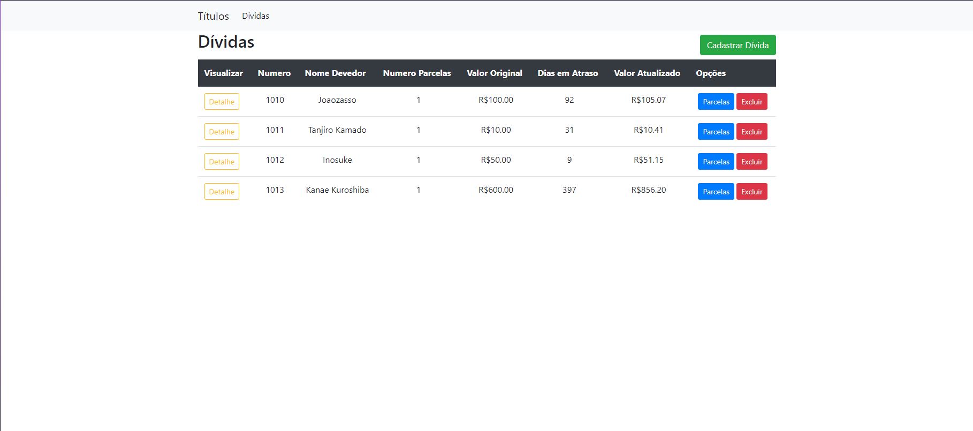
Task: Select updated value R$10.41
Action: [x=649, y=130]
